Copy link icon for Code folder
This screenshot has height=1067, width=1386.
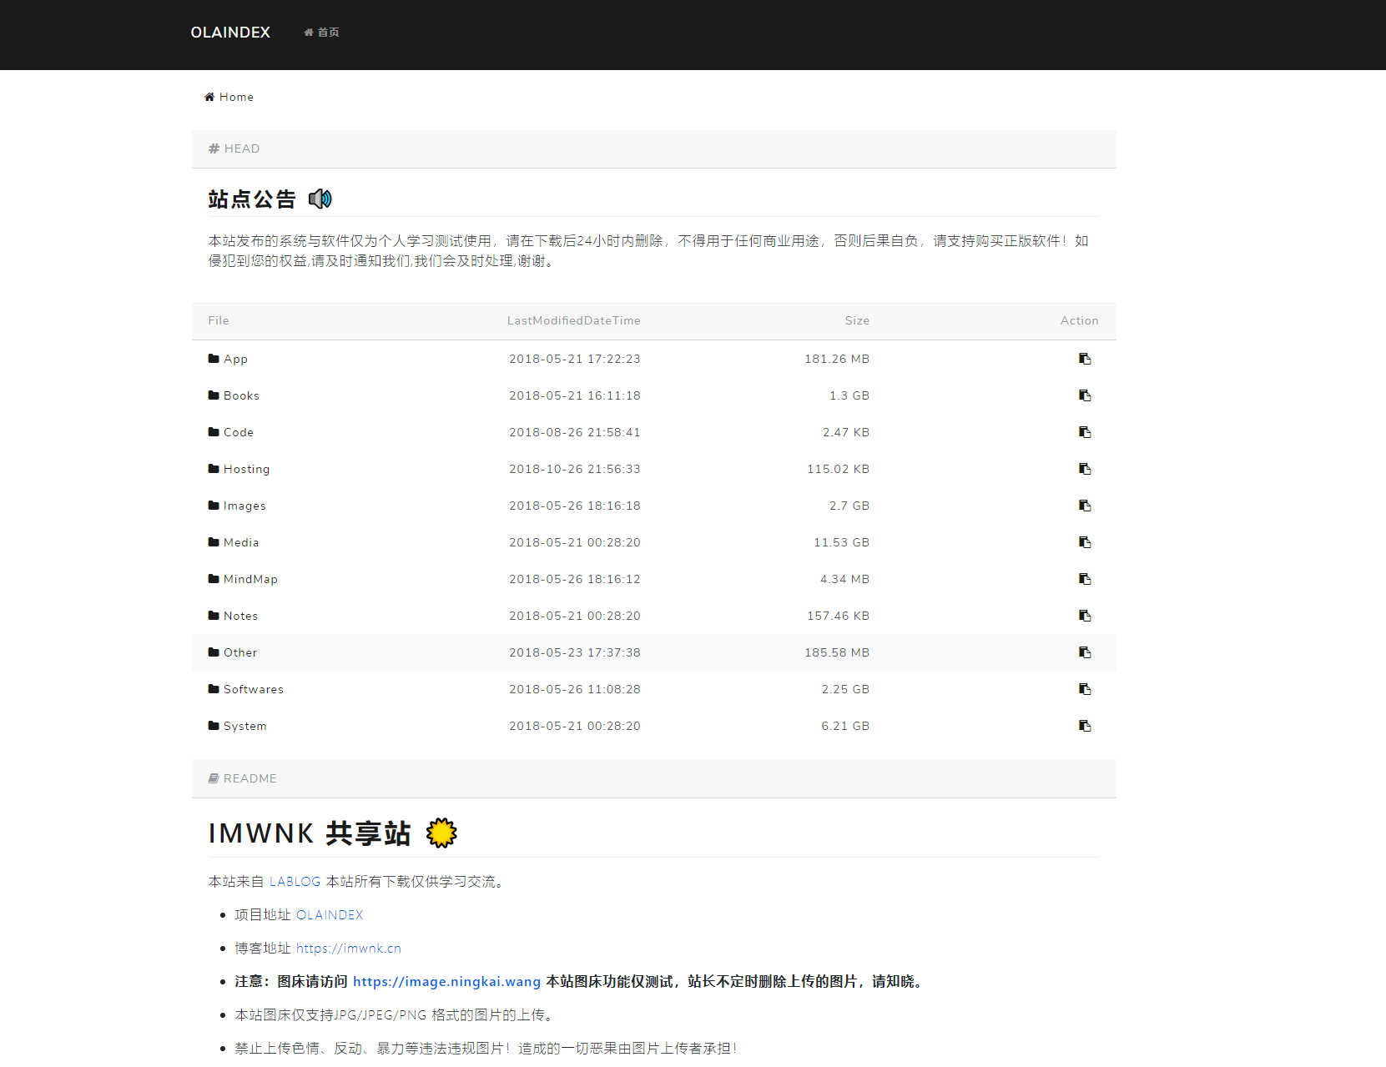(1085, 432)
